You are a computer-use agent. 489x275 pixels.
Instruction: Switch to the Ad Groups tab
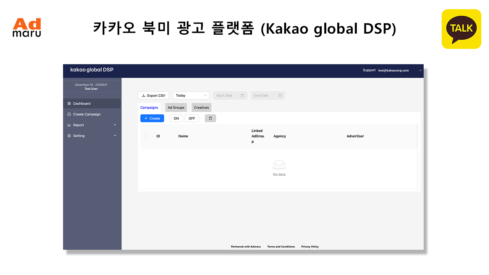tap(176, 108)
